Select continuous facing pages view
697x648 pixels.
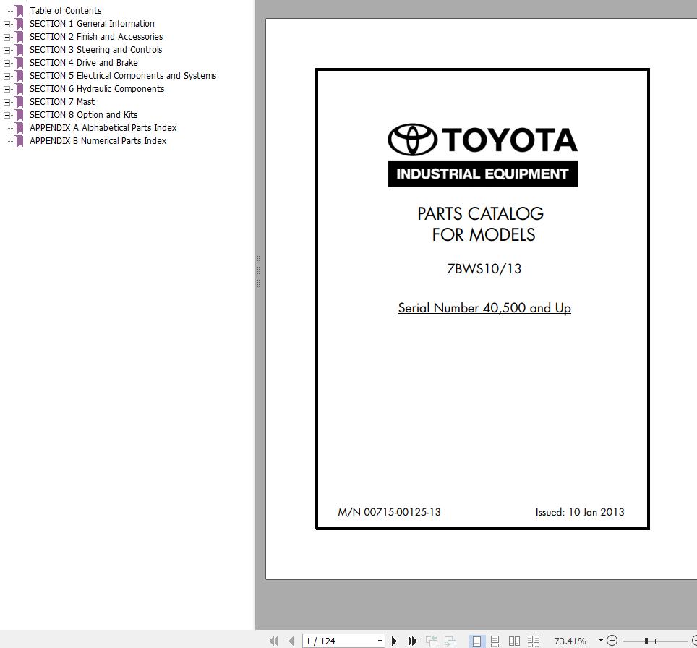coord(533,641)
